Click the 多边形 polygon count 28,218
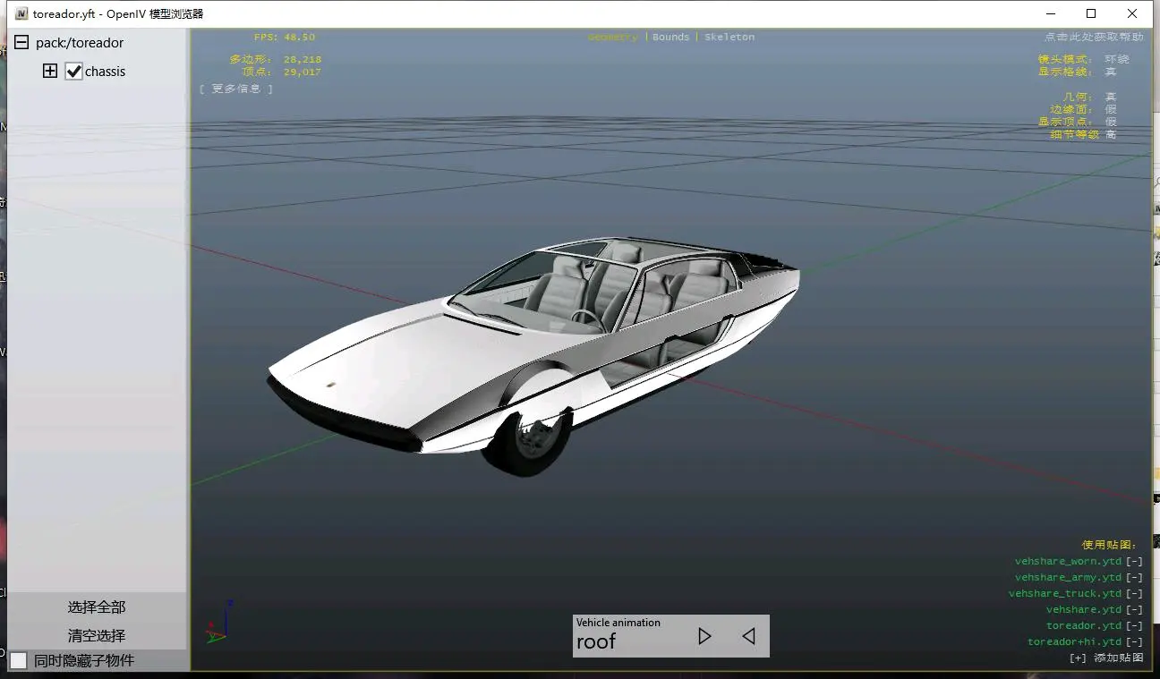This screenshot has width=1160, height=679. point(276,59)
